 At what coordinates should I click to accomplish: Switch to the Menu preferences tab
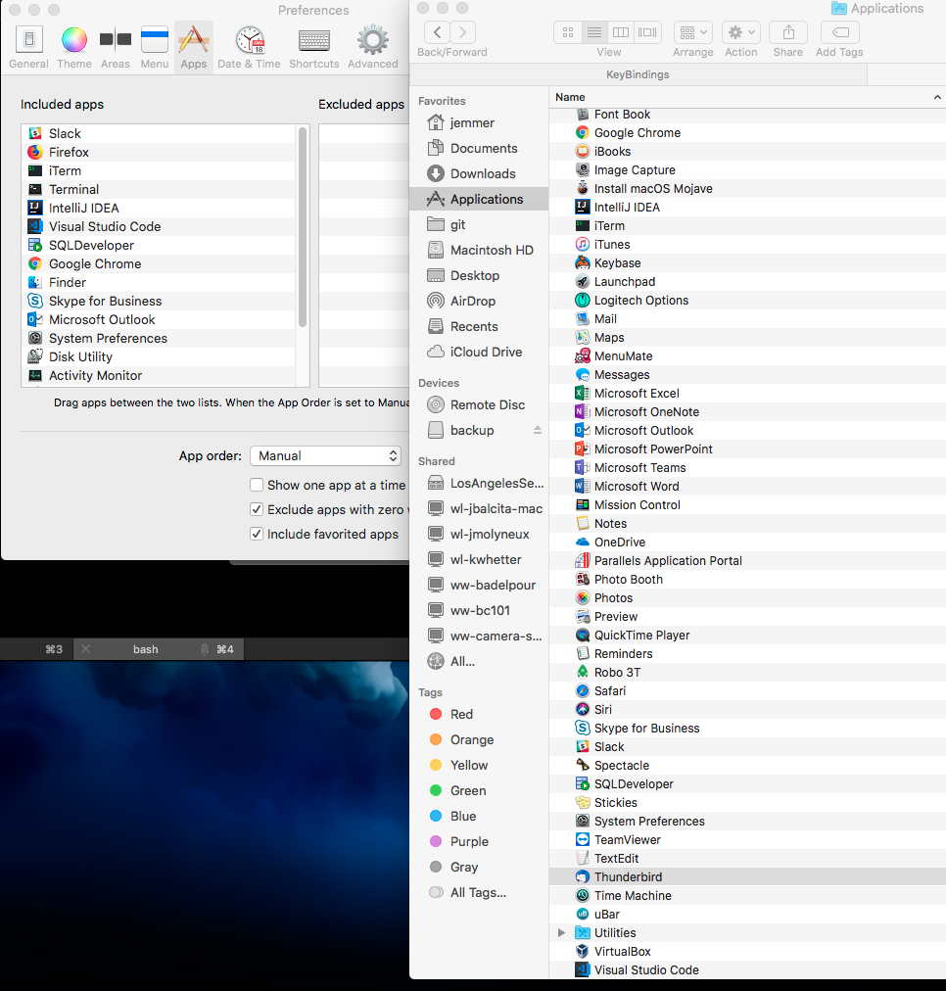click(x=154, y=47)
